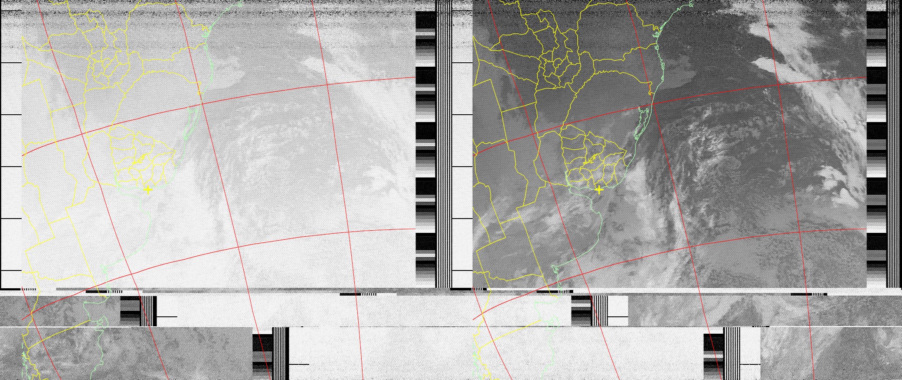Click lower-right red gridline crossing in right image
Image resolution: width=902 pixels, height=380 pixels.
(x=799, y=232)
